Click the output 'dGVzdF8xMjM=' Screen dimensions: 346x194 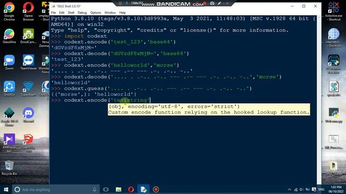tap(74, 48)
